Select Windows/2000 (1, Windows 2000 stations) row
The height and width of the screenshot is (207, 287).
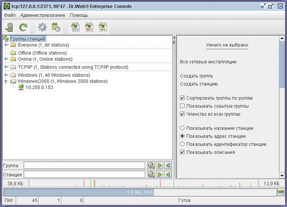pos(63,81)
